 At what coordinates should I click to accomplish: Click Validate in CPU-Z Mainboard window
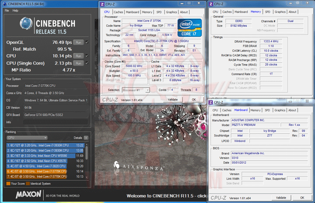[x=281, y=198]
